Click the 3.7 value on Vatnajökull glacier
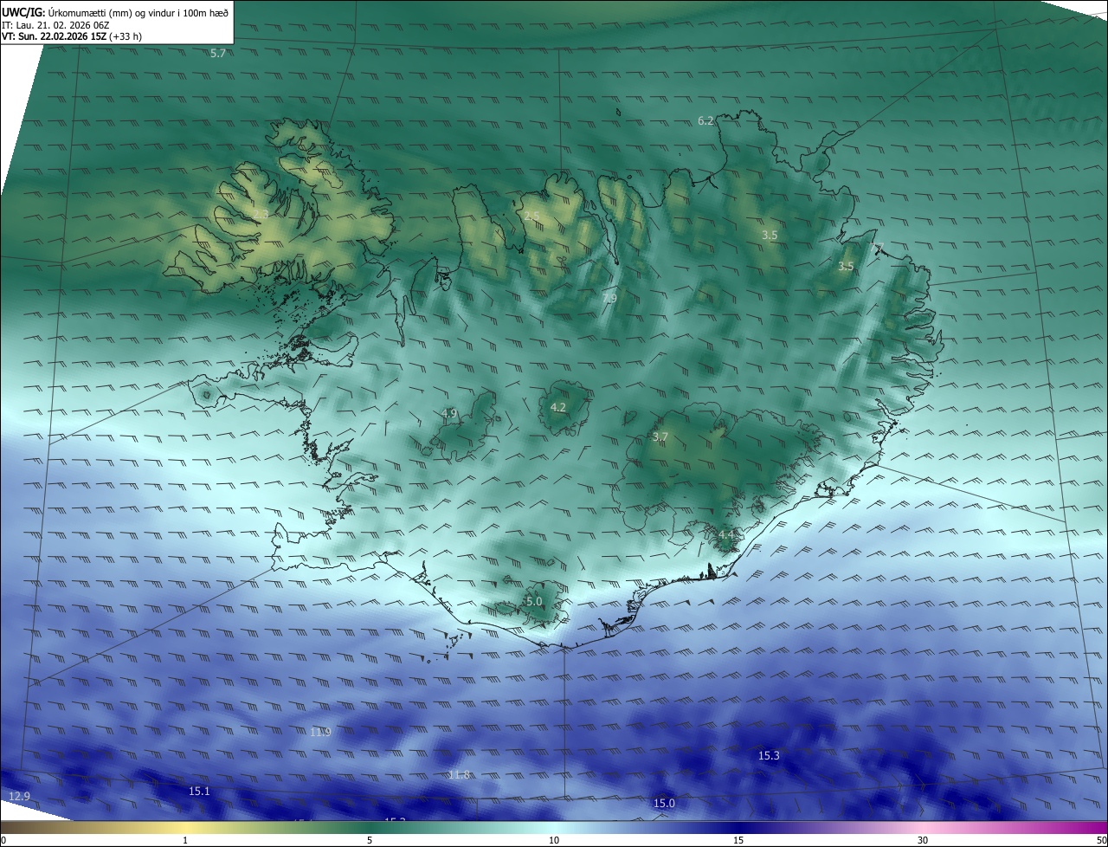 (x=660, y=437)
